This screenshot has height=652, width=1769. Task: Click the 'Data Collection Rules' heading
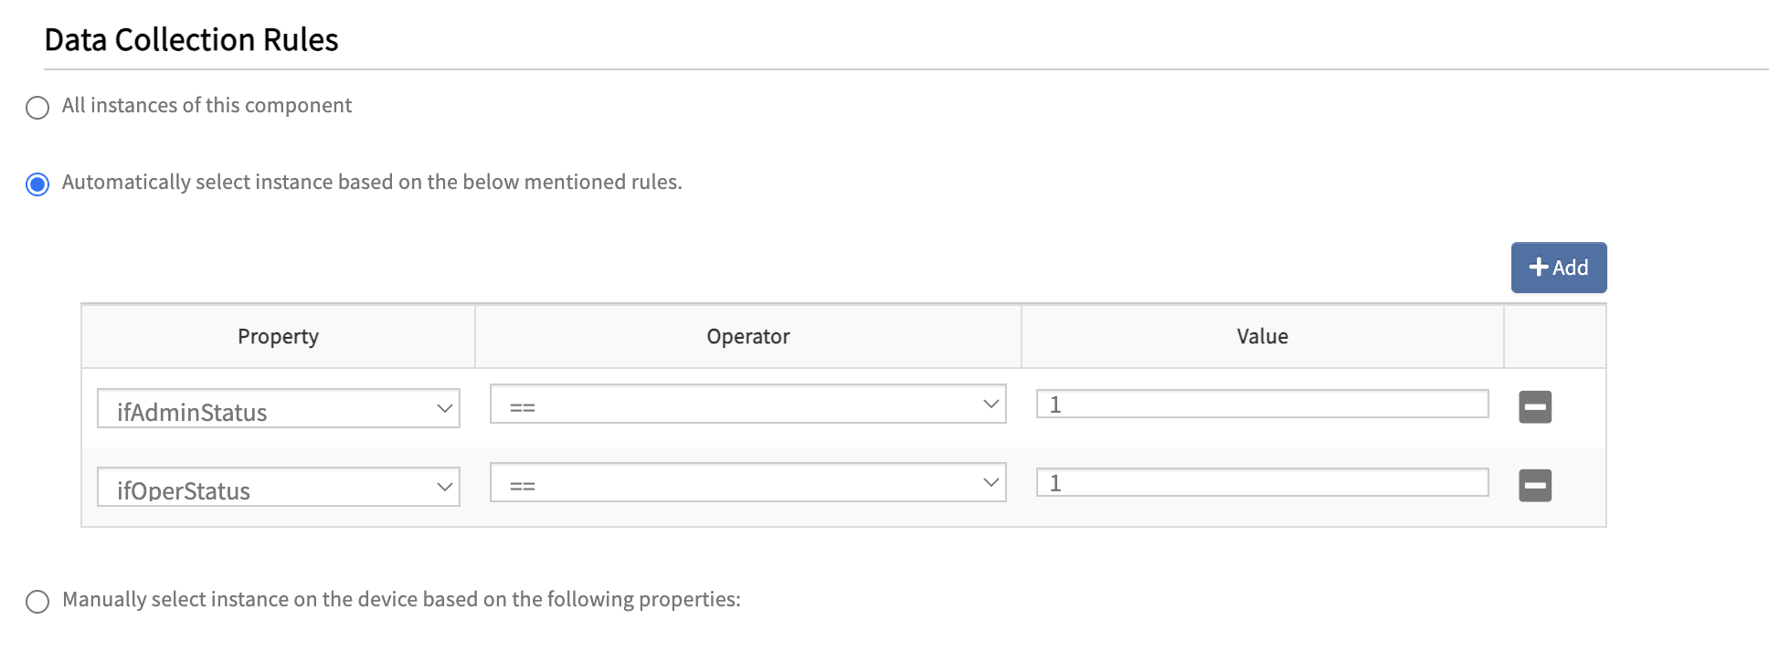tap(191, 40)
